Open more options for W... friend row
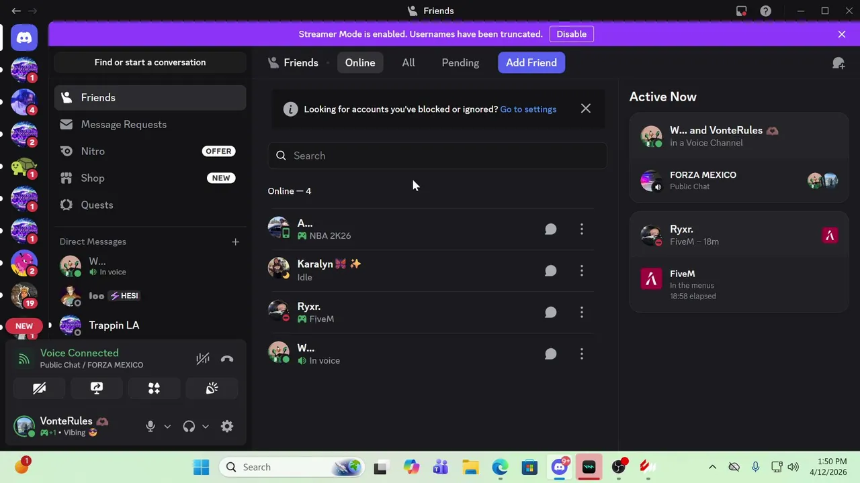The width and height of the screenshot is (860, 483). tap(582, 354)
